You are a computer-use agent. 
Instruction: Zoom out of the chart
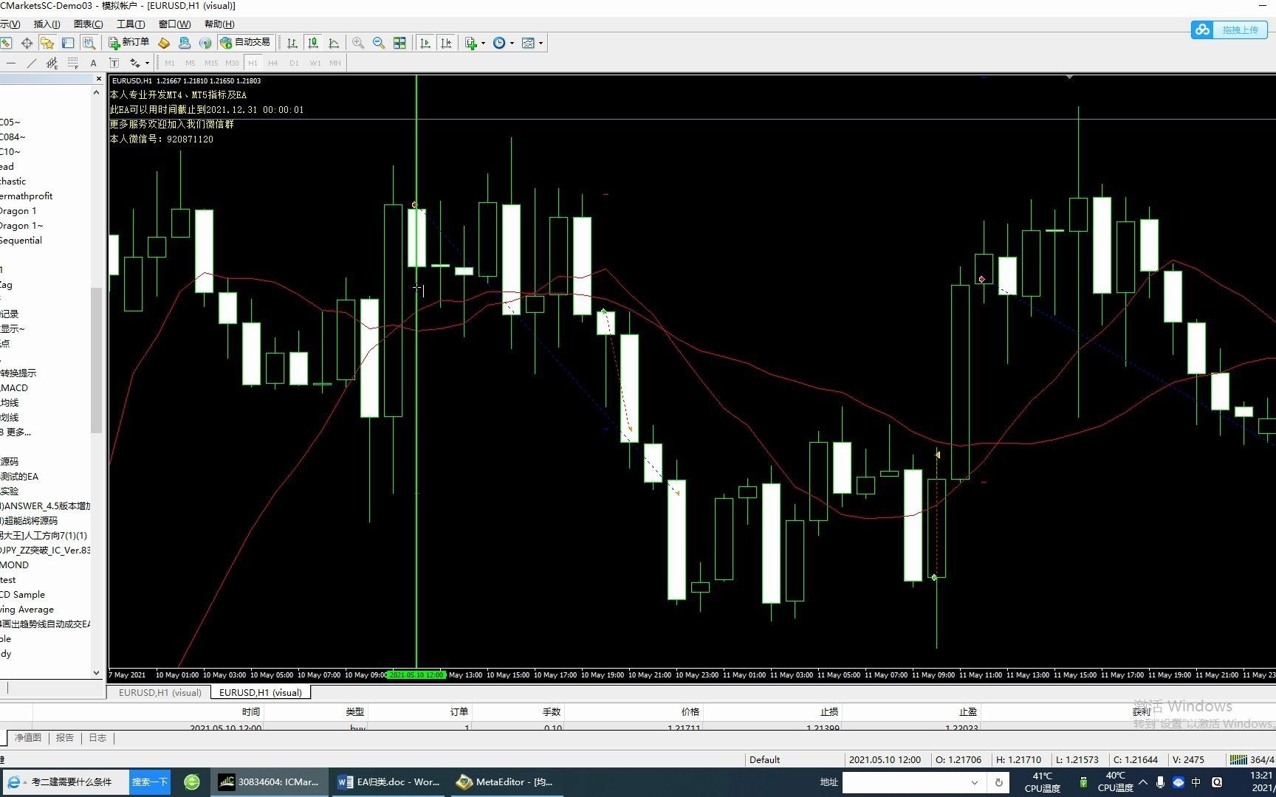(x=379, y=43)
